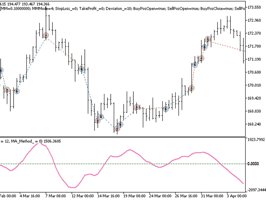Click the topmost red marker near the 31 Mar rally
266x200 pixels.
click(207, 39)
